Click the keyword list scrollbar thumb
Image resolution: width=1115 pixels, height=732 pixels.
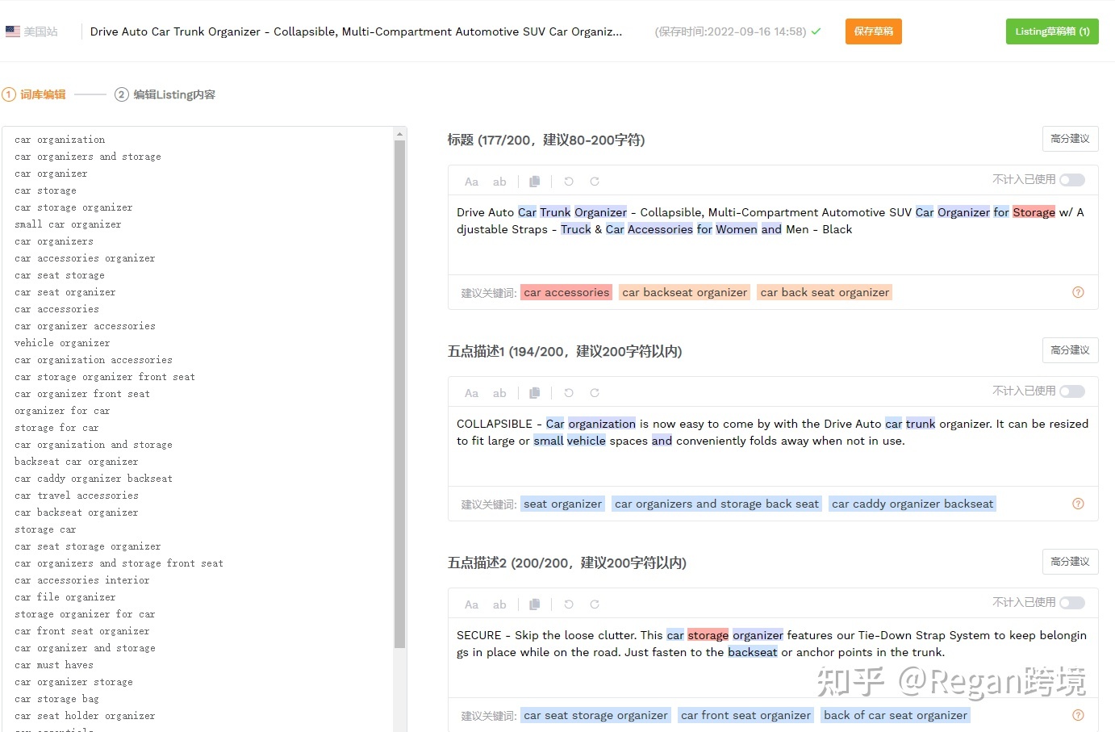click(x=399, y=394)
